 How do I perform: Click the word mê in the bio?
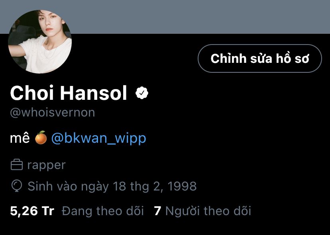coord(20,138)
